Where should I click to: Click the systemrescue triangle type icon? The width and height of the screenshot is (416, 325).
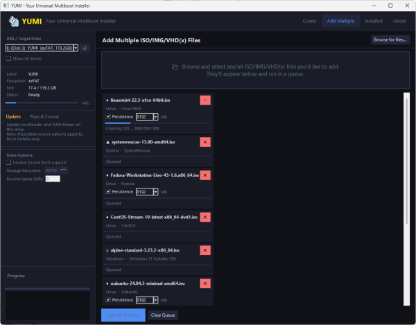(107, 142)
